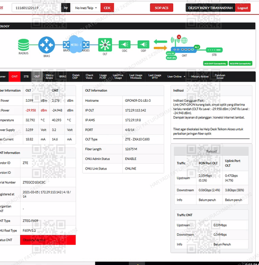The width and height of the screenshot is (259, 265).
Task: Click the Reload traffic button
Action: (211, 151)
